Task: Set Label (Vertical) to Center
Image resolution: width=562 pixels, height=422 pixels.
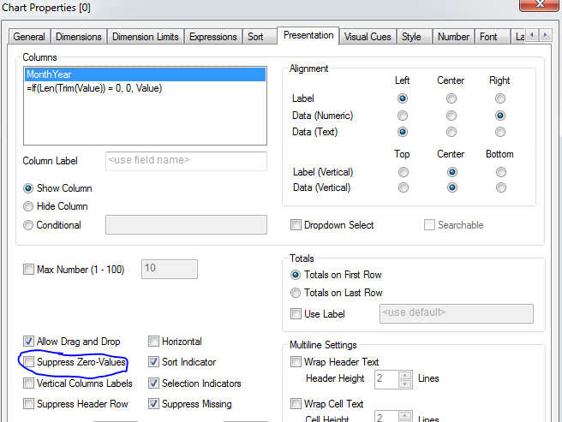Action: (452, 172)
